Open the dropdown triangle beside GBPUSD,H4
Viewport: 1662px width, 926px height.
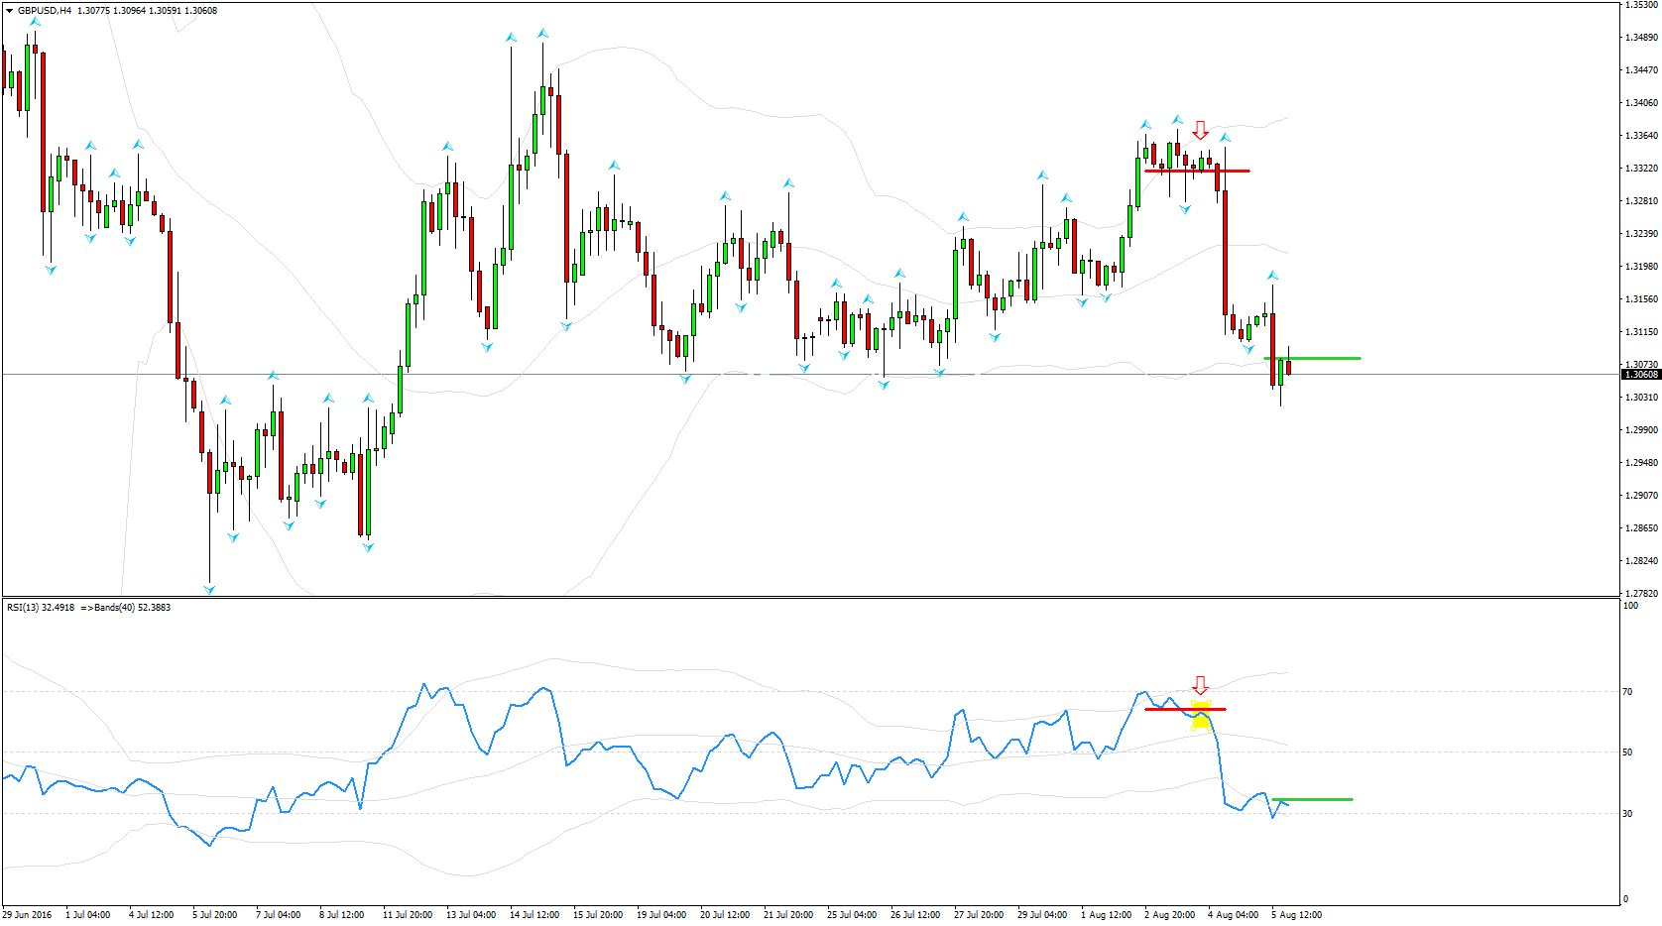[x=10, y=11]
